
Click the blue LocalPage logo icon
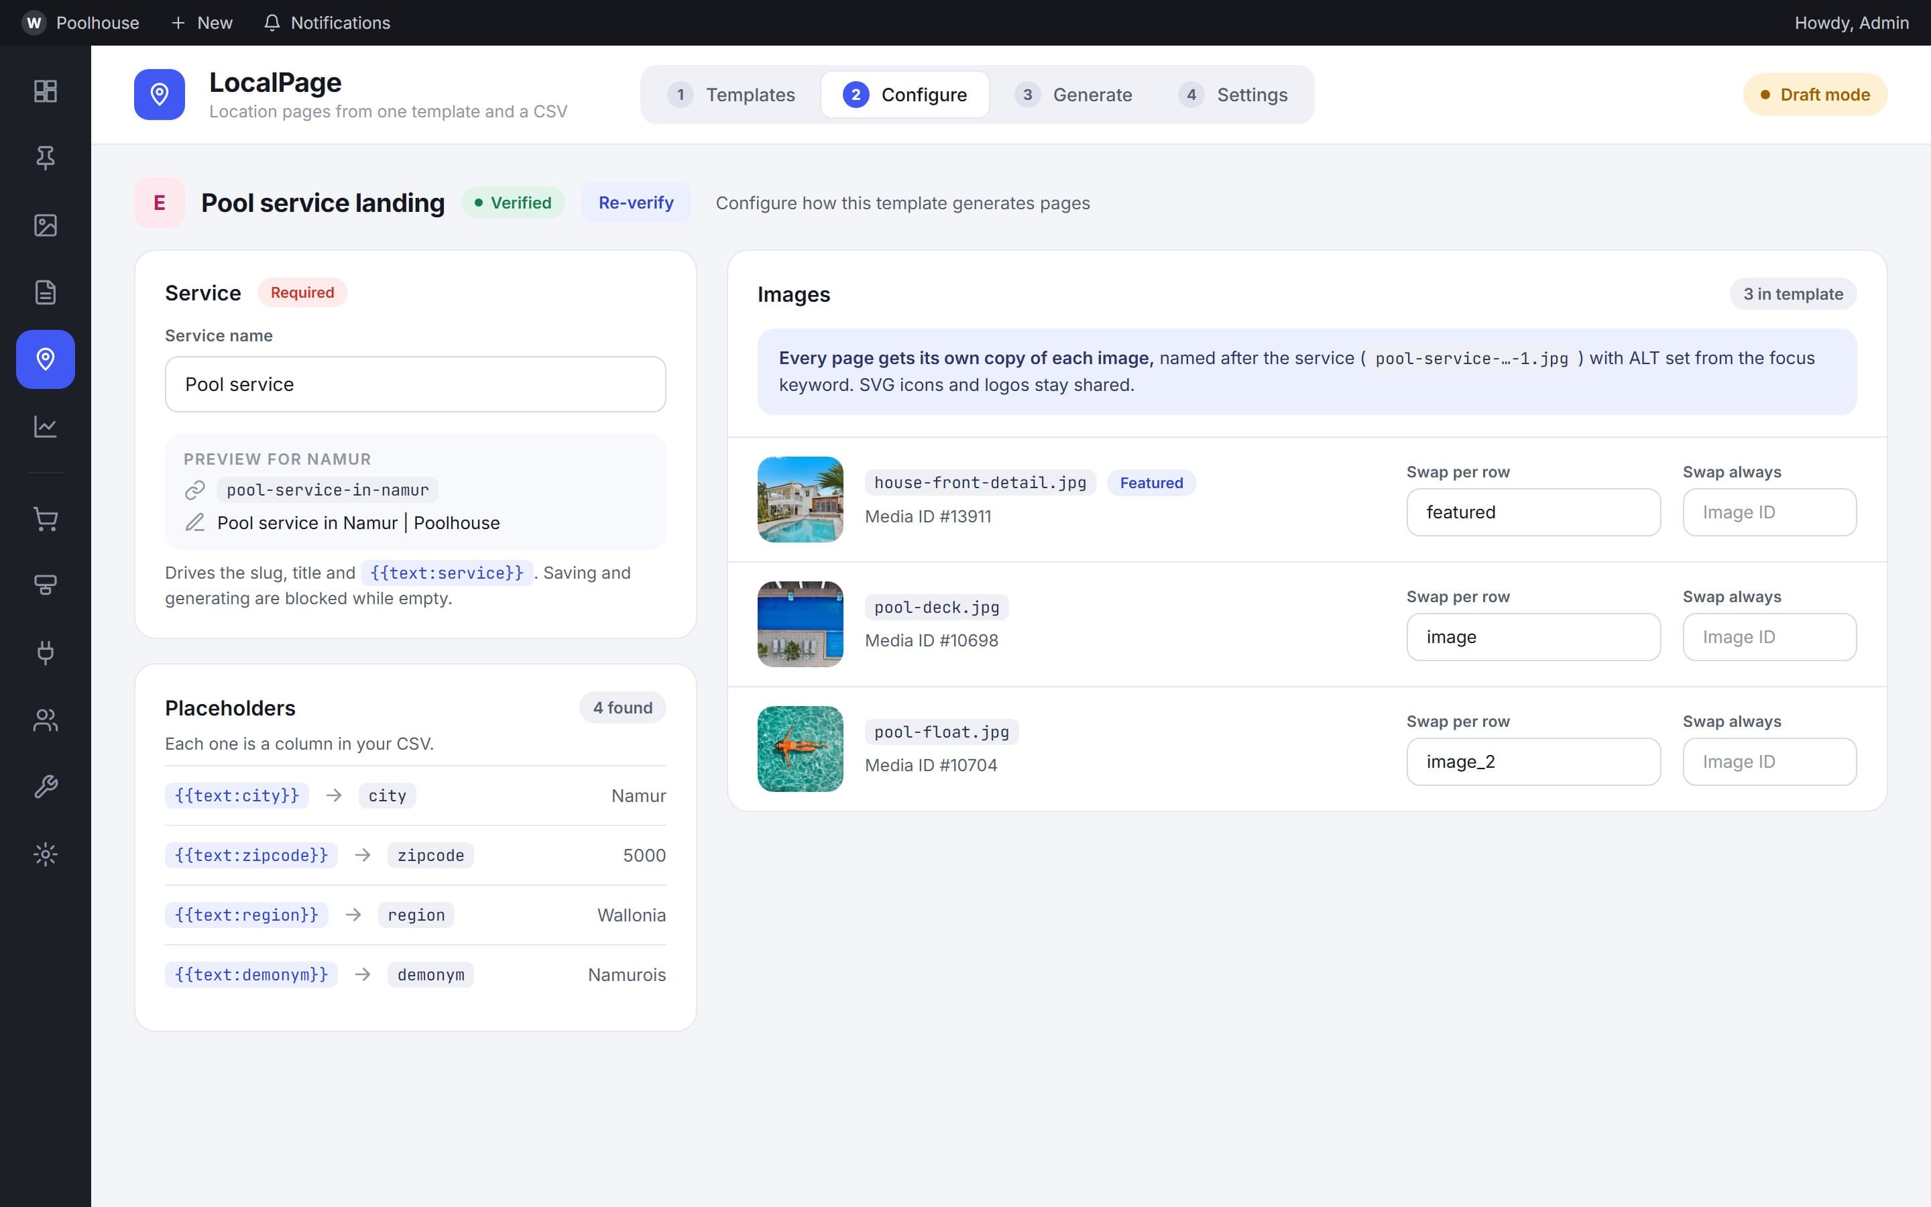(x=160, y=94)
